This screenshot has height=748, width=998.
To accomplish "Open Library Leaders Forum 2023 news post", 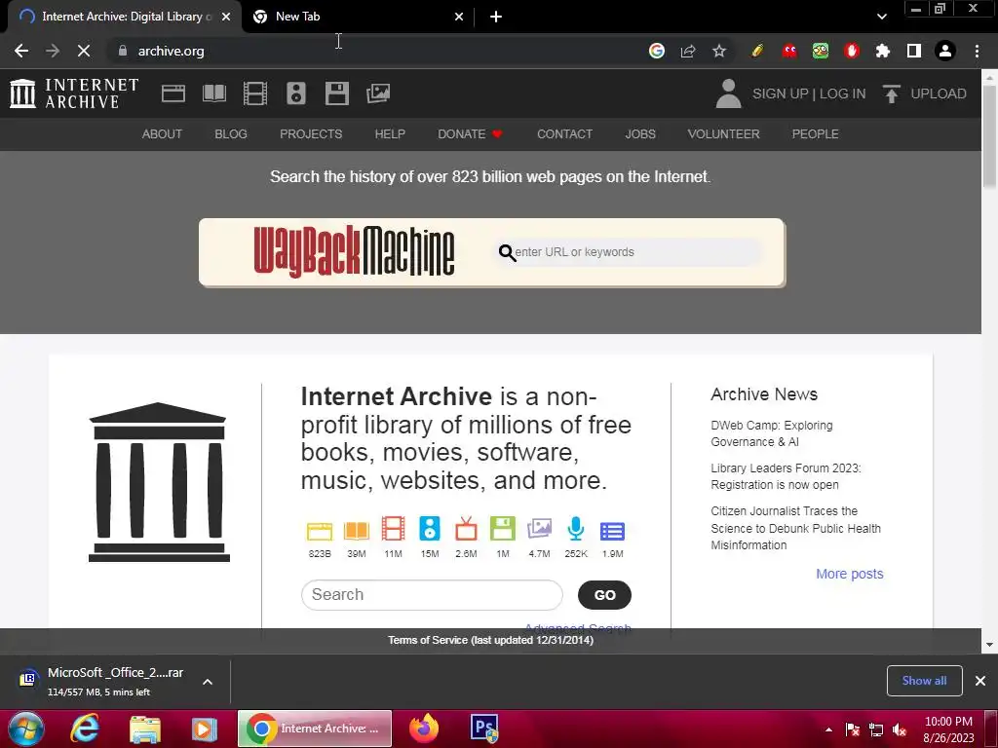I will [x=786, y=476].
